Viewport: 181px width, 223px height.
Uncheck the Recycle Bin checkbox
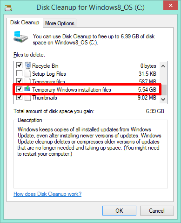tap(19, 65)
